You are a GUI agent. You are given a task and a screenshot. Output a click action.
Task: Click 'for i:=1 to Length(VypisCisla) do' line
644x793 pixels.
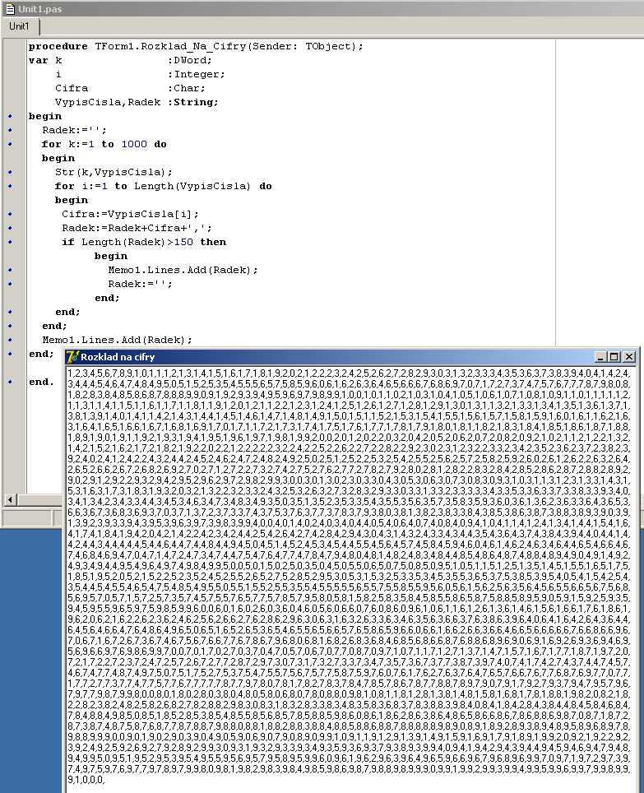(164, 186)
